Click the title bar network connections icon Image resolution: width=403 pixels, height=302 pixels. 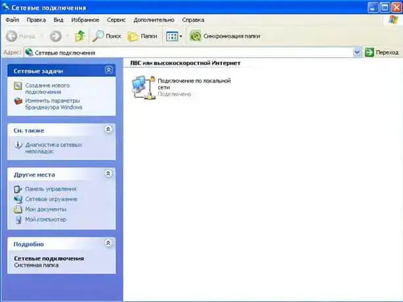click(6, 7)
